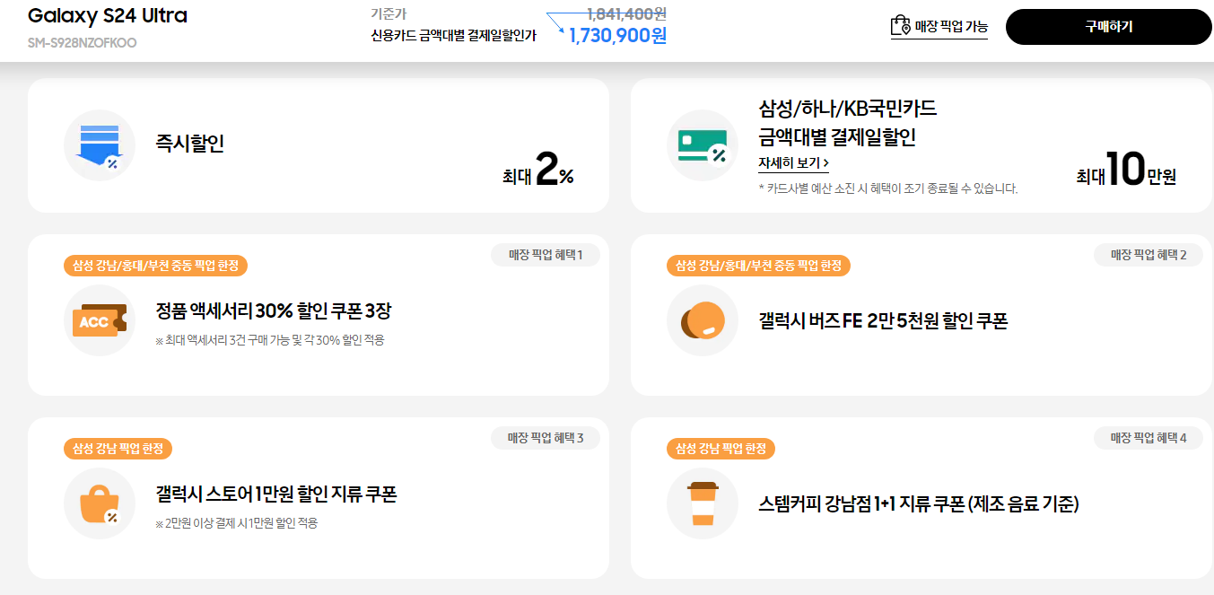
Task: Click the 1,730,900원 discounted price
Action: tap(617, 36)
